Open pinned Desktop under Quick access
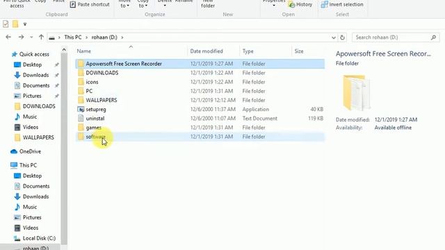This screenshot has height=250, width=445. point(32,65)
